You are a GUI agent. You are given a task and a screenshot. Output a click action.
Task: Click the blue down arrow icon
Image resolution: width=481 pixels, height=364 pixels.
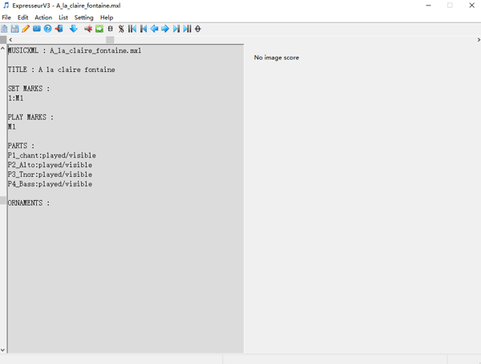tap(73, 29)
